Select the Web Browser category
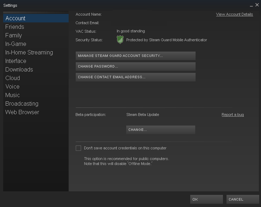This screenshot has width=261, height=207. 36,112
